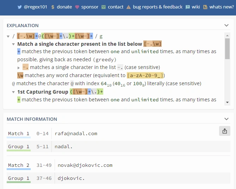The height and width of the screenshot is (189, 236).
Task: Collapse the Explanation panel chevron
Action: coord(226,25)
